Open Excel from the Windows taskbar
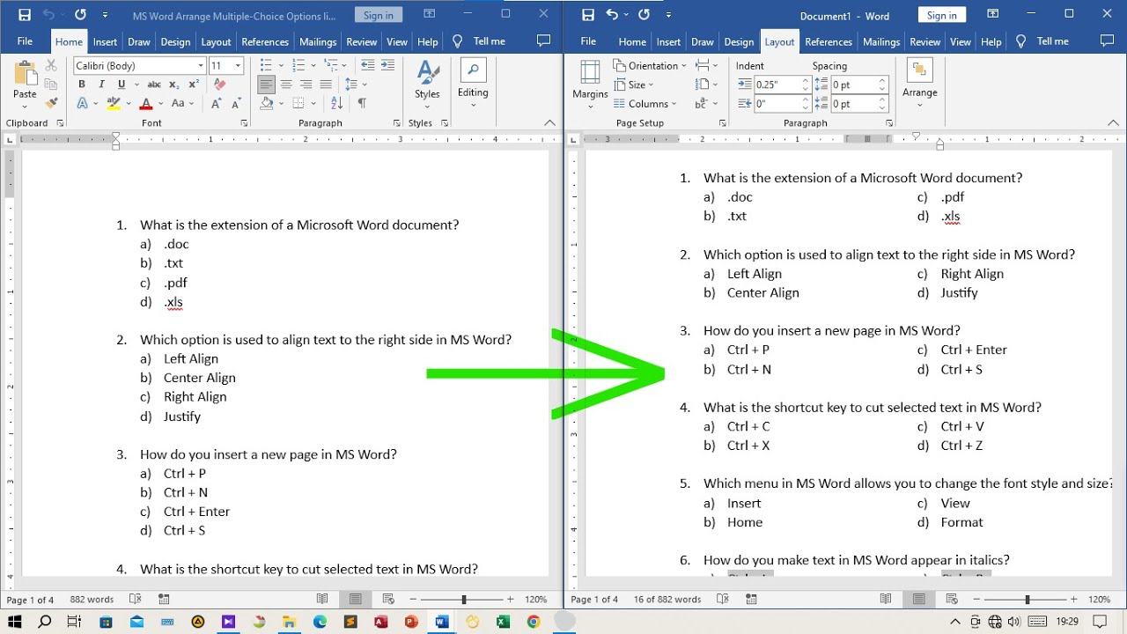This screenshot has height=634, width=1127. click(503, 622)
